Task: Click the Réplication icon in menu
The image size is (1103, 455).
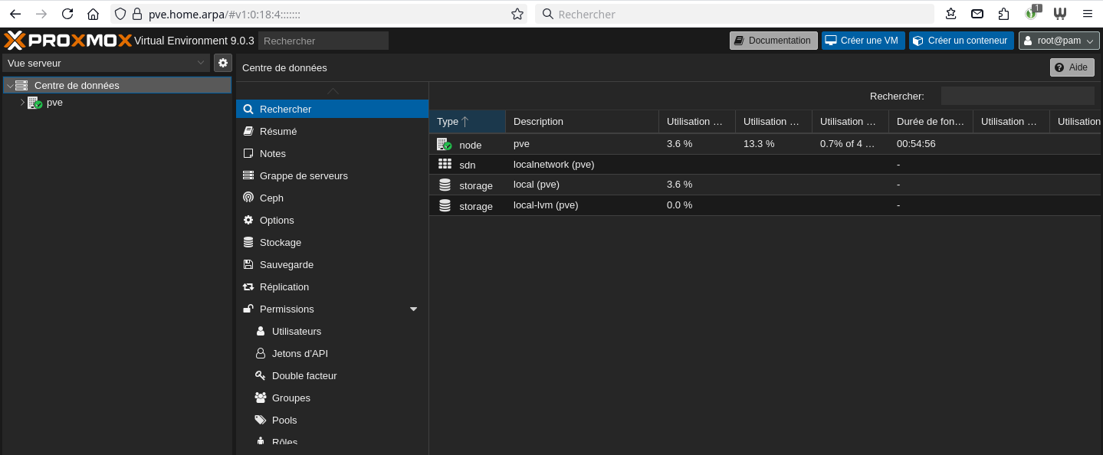Action: [248, 286]
